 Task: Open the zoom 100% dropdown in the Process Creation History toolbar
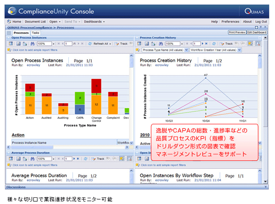(182, 44)
